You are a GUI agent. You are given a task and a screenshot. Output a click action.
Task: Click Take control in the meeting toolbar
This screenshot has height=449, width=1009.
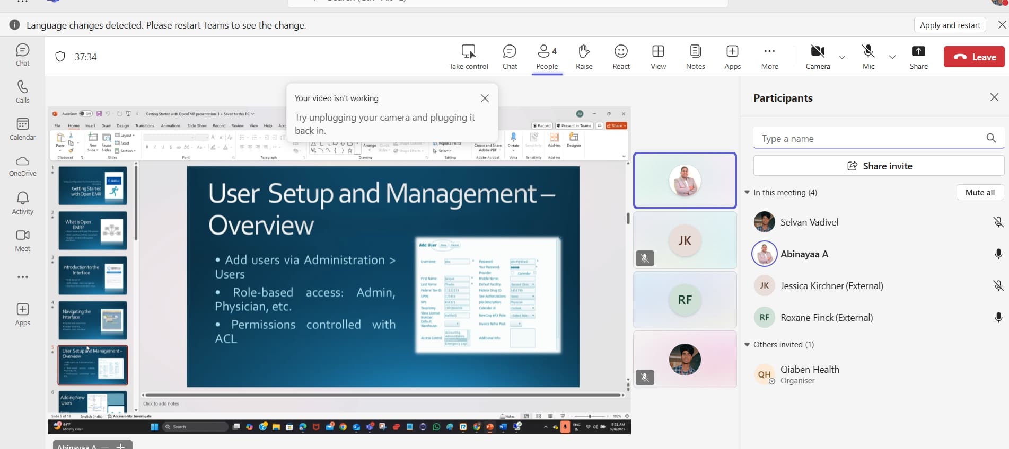click(x=469, y=57)
